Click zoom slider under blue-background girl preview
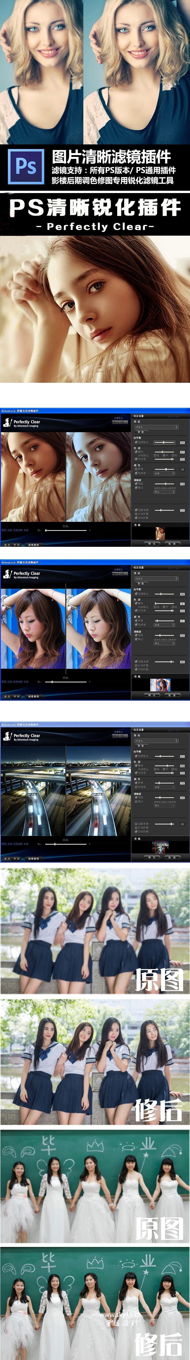 [x=66, y=682]
